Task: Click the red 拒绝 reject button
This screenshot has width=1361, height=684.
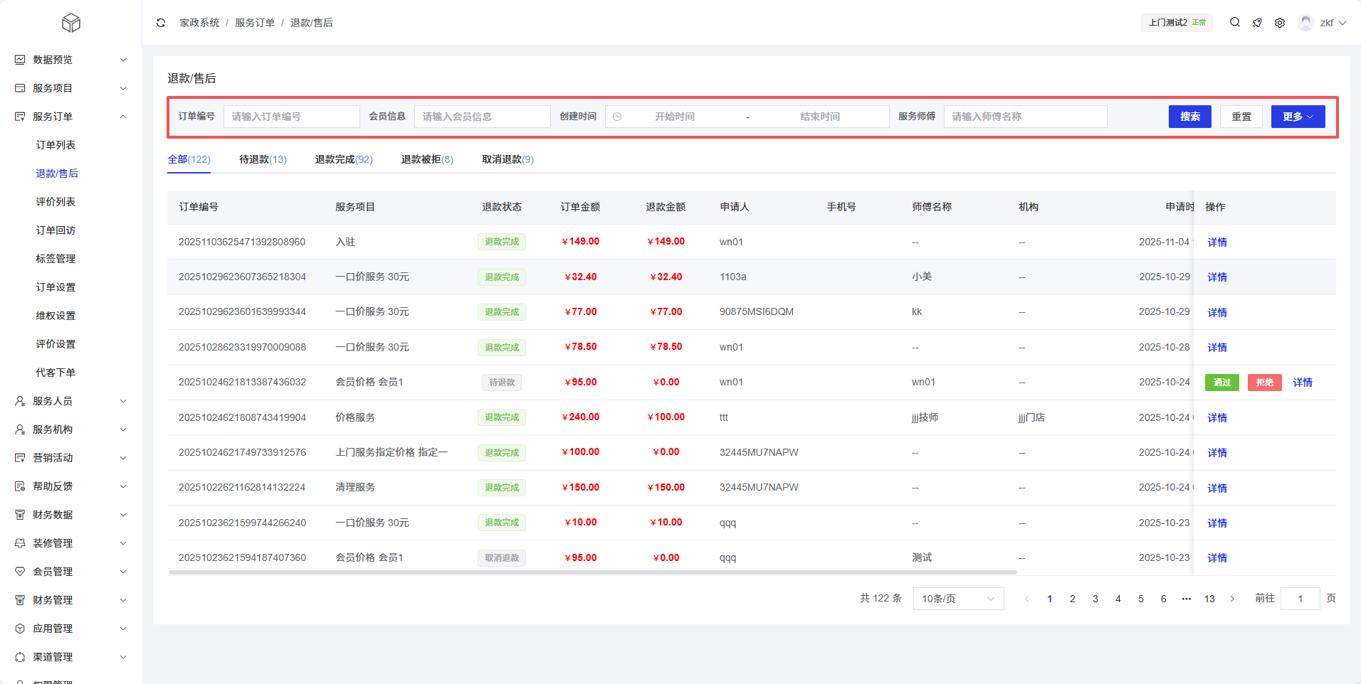Action: coord(1264,383)
